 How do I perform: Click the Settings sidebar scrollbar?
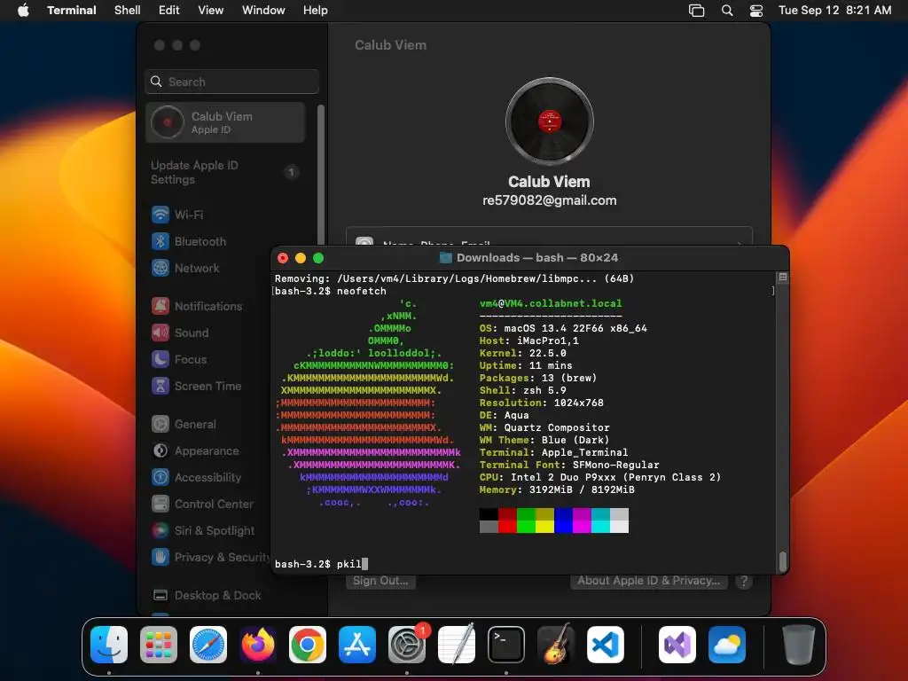320,174
